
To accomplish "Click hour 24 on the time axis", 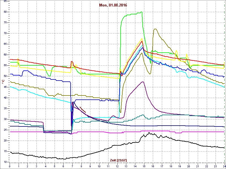I will [224, 166].
